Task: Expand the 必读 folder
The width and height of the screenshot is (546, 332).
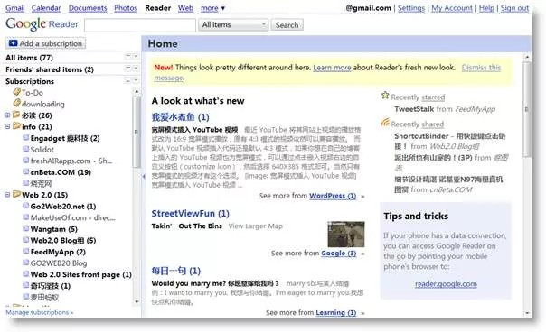Action: [7, 115]
